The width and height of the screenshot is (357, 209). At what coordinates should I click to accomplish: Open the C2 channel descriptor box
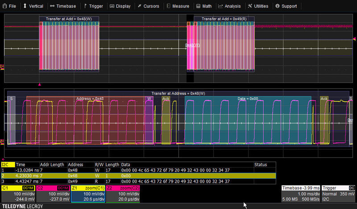click(53, 193)
